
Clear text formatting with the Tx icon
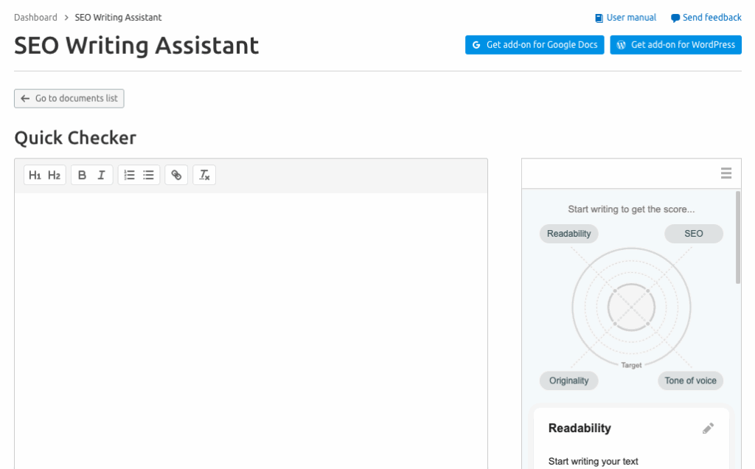pos(204,176)
